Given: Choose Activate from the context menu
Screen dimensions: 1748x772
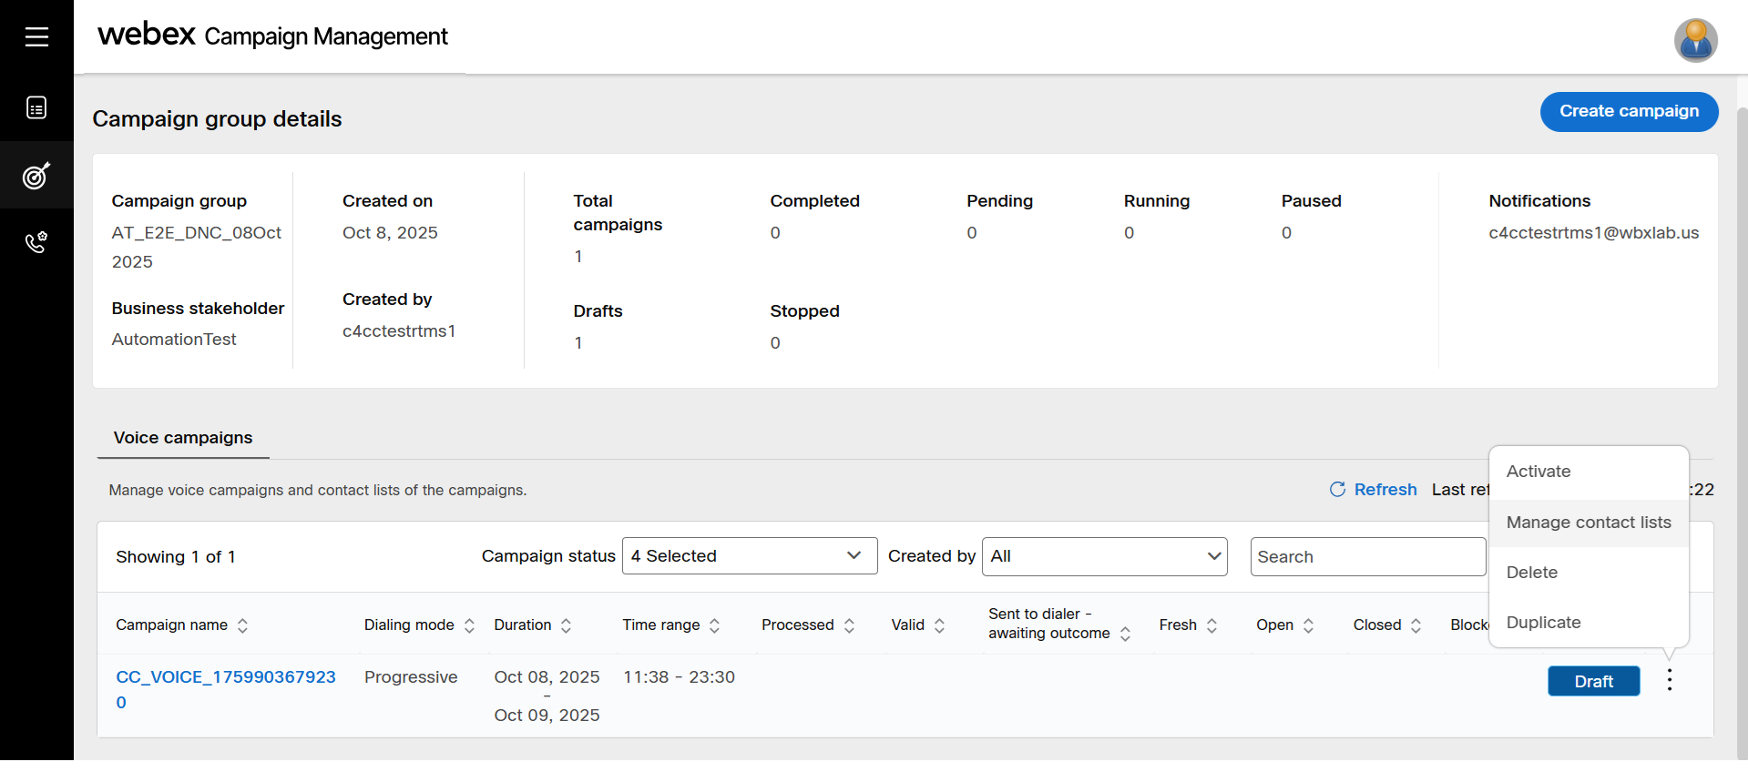Looking at the screenshot, I should coord(1589,472).
